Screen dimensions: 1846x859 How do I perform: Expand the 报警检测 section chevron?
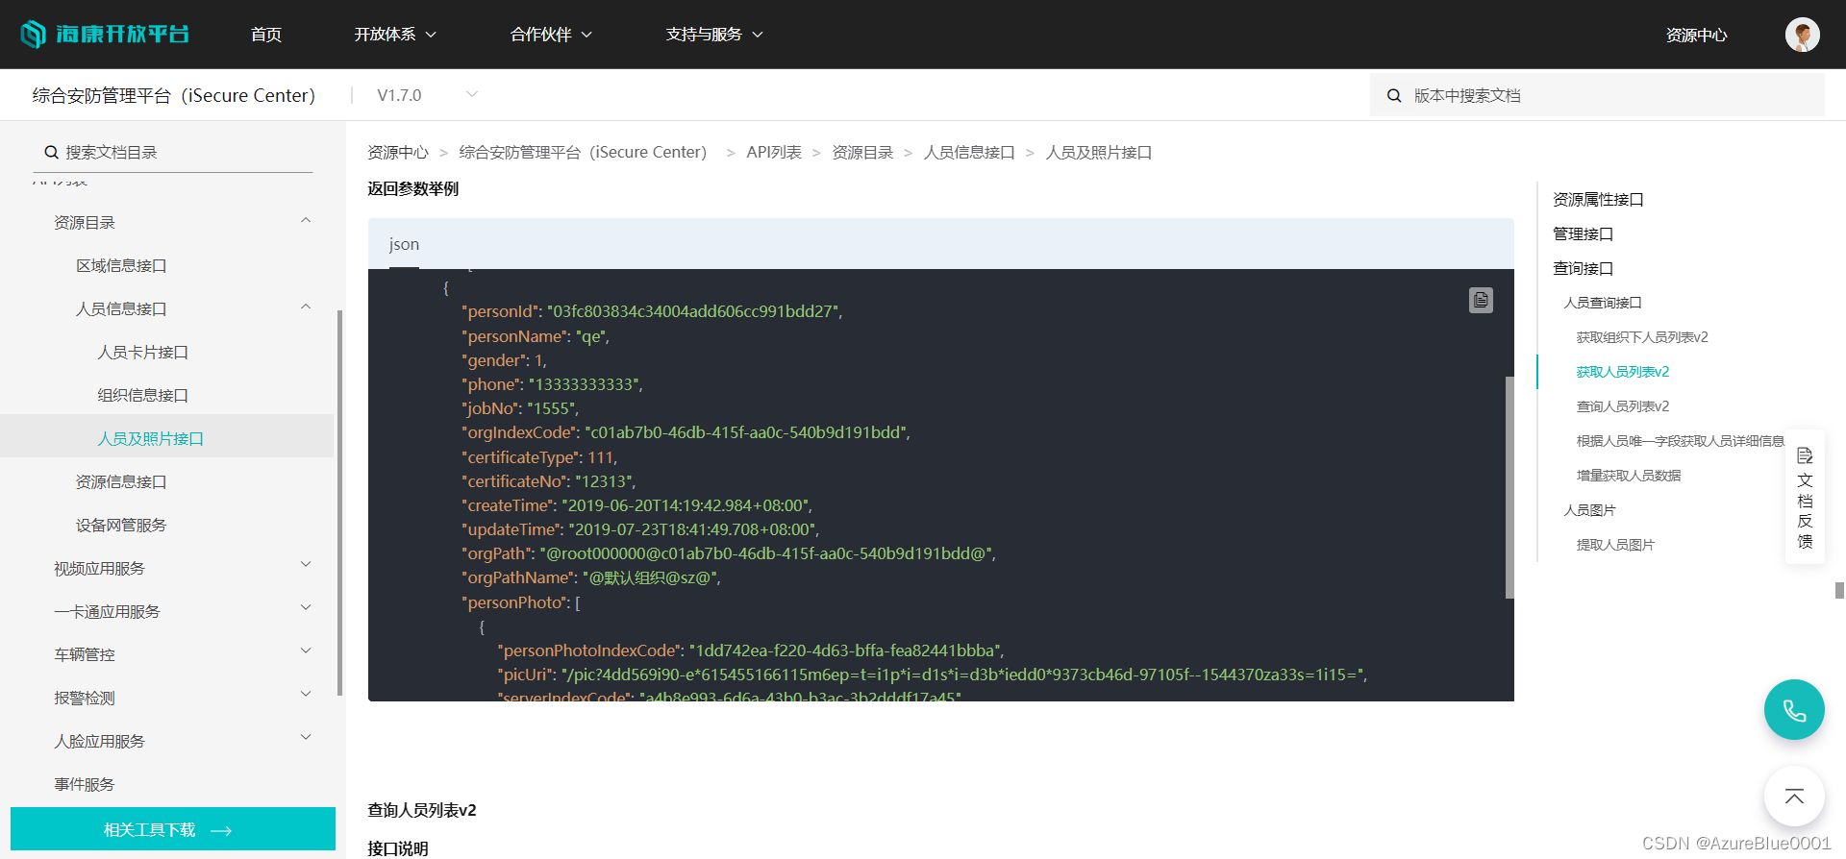[306, 694]
